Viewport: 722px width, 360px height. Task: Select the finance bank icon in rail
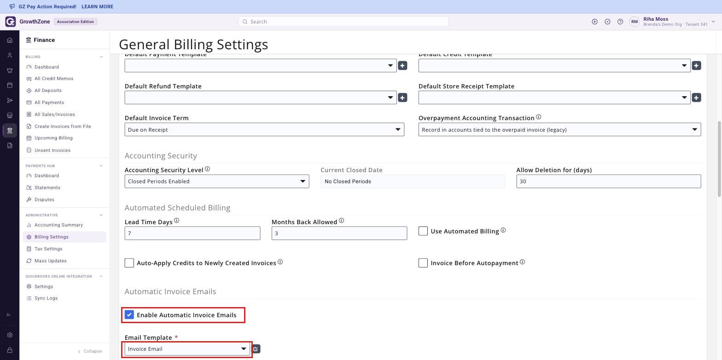coord(10,130)
